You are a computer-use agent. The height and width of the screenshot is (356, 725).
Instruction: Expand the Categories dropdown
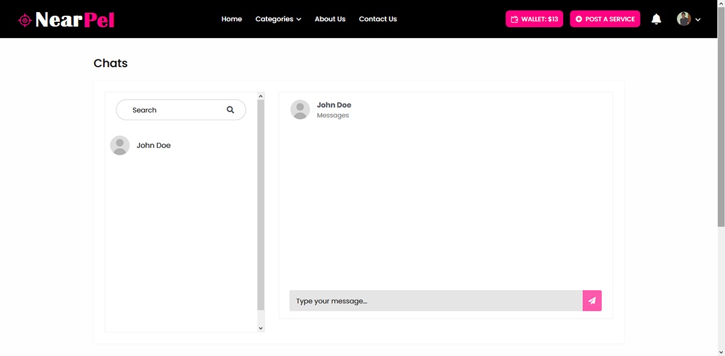point(278,19)
